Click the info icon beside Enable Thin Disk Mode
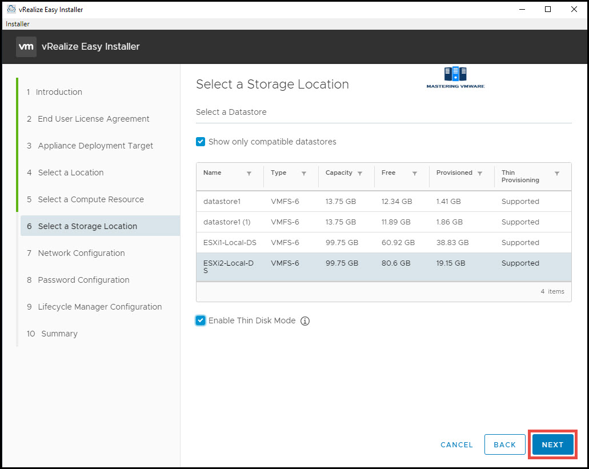The height and width of the screenshot is (469, 589). tap(305, 320)
